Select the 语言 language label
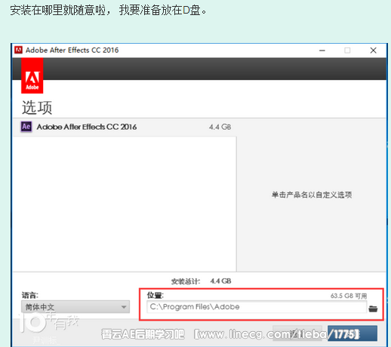The height and width of the screenshot is (347, 391). pos(30,295)
